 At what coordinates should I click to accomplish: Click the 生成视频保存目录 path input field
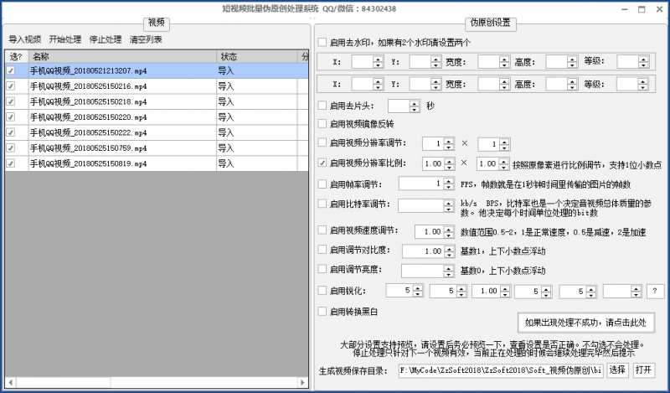(500, 370)
